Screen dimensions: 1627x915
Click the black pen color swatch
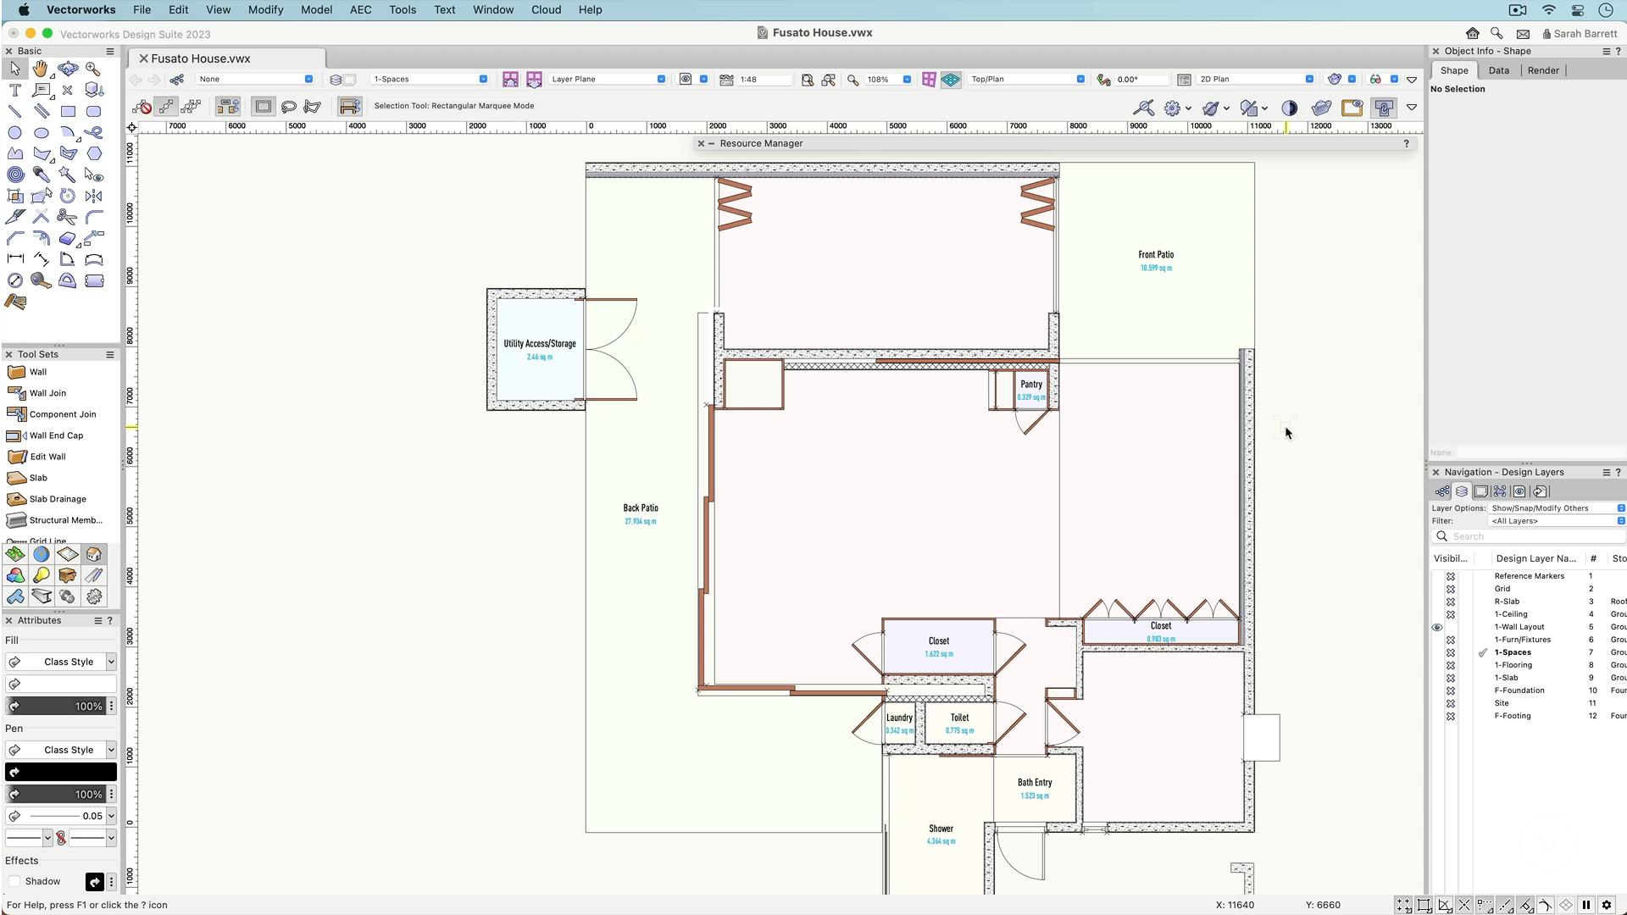click(x=61, y=773)
